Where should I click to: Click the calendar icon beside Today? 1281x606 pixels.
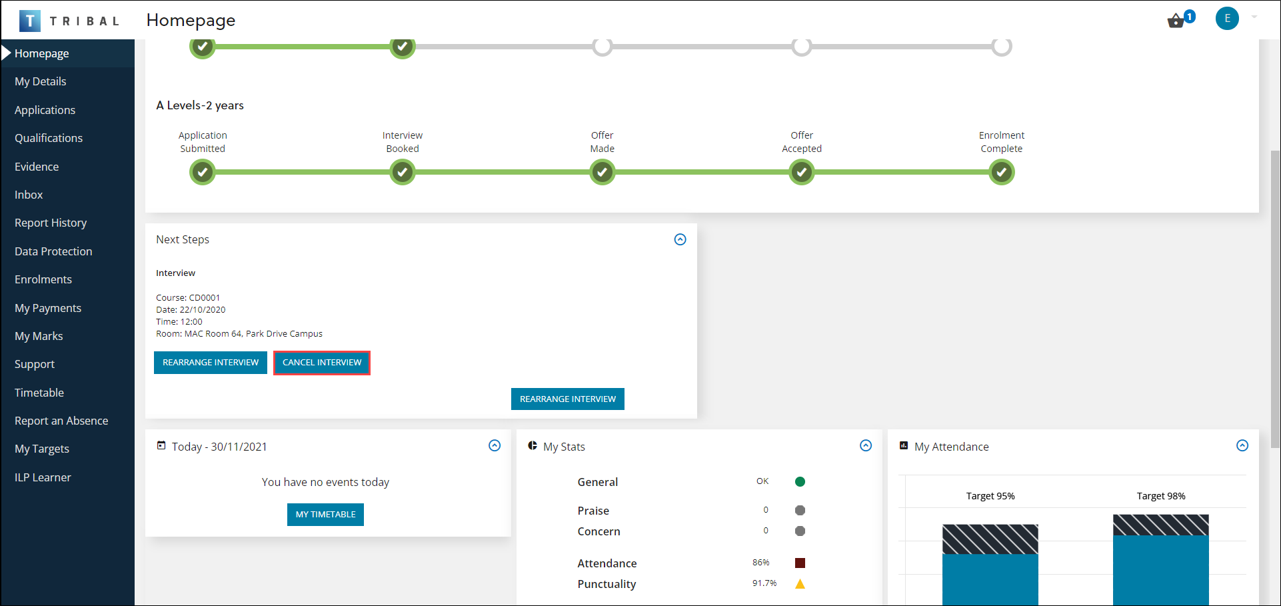tap(161, 445)
